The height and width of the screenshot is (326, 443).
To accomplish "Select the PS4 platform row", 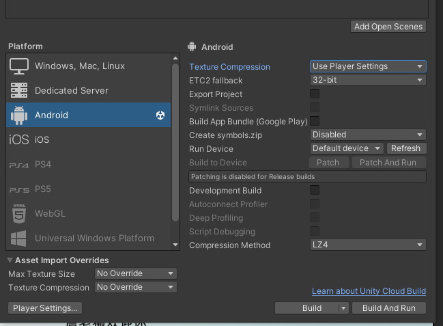I will pos(89,165).
